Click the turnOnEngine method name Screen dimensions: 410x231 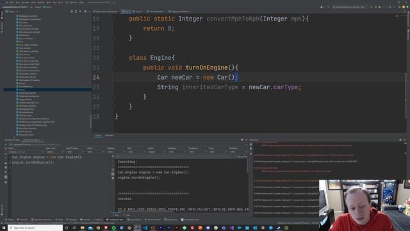tap(206, 68)
